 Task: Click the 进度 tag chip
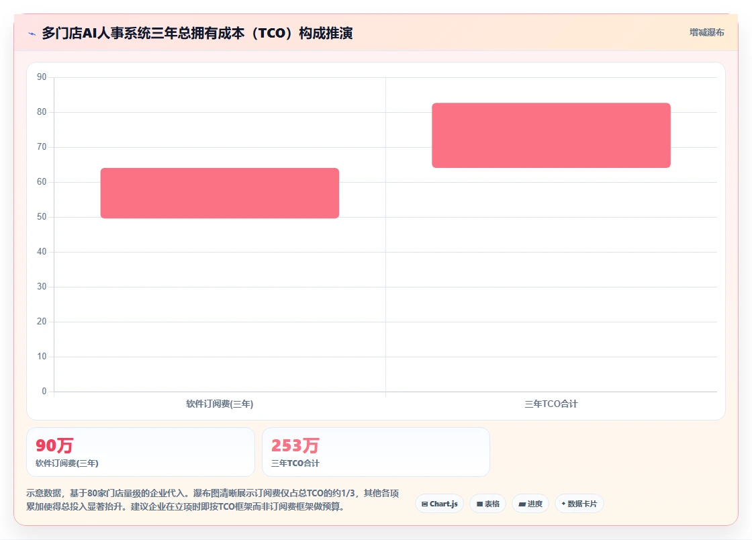[530, 504]
